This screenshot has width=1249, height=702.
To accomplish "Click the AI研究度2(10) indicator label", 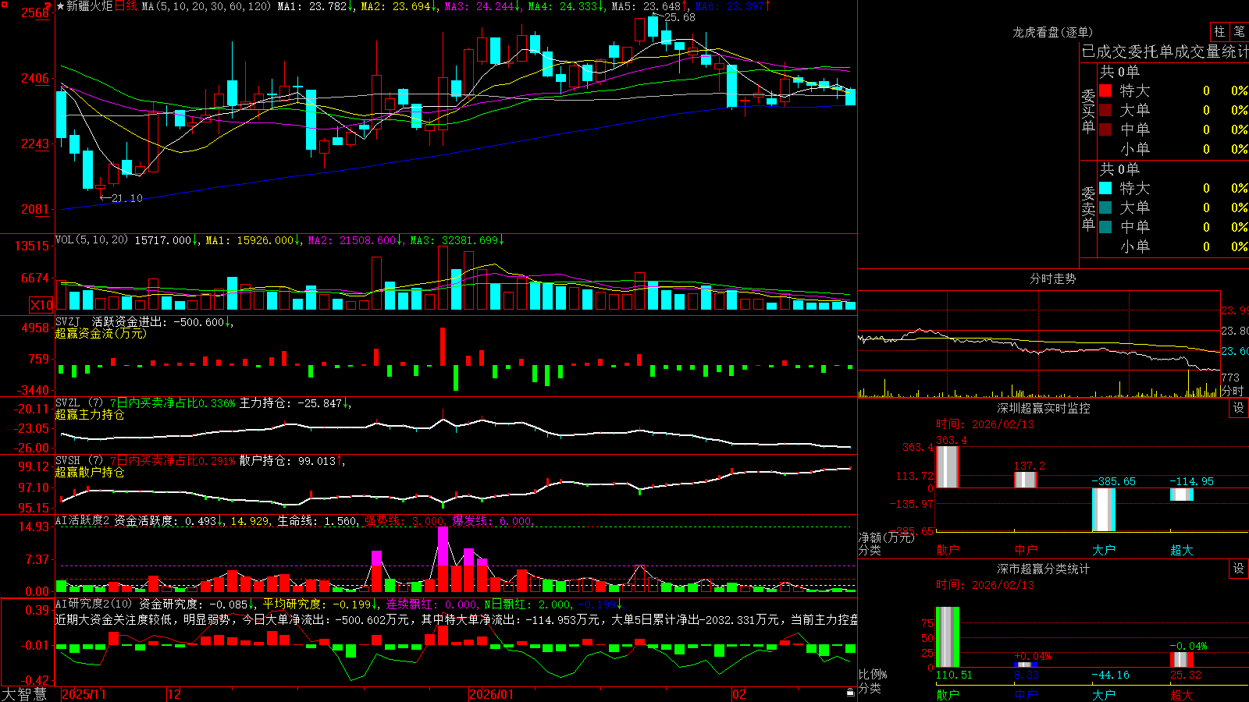I will [94, 604].
